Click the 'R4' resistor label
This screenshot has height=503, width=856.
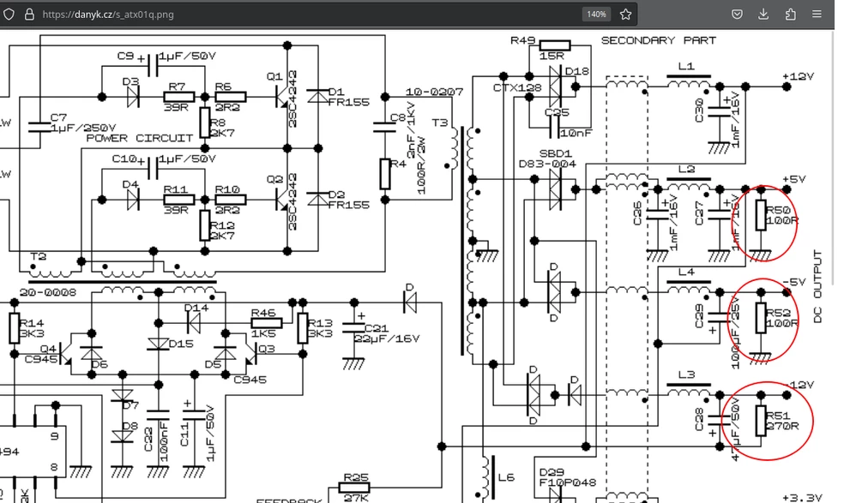click(x=399, y=164)
